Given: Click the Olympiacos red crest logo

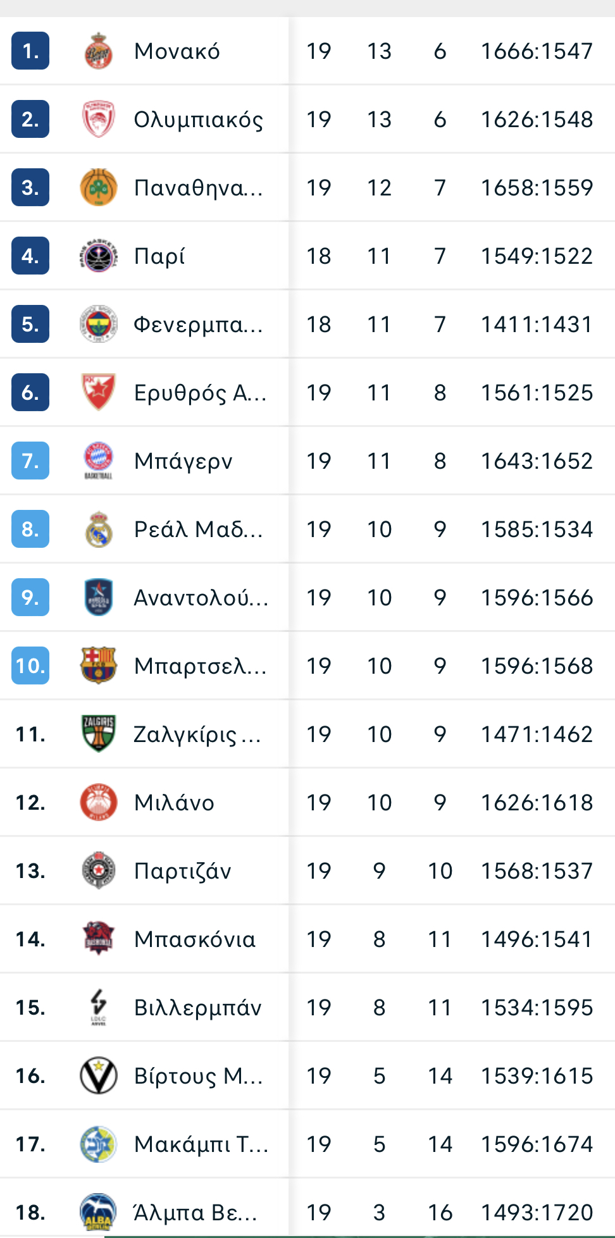Looking at the screenshot, I should tap(98, 119).
